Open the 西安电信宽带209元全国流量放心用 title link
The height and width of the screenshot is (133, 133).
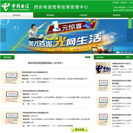point(35,91)
